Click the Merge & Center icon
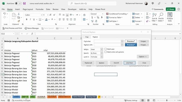Image resolution: width=182 pixels, height=102 pixels. pos(84,20)
